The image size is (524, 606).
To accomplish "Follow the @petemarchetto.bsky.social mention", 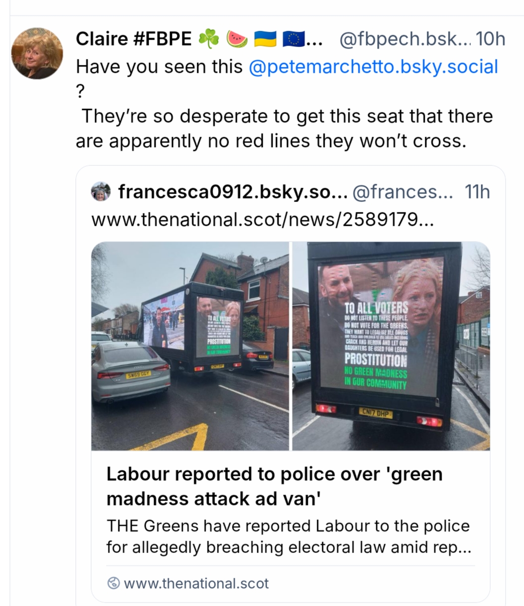I will pos(373,67).
